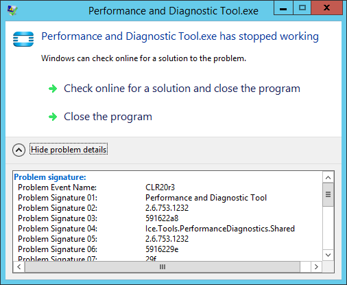Viewport: 347px width, 285px height.
Task: Choose Close the program option
Action: pos(108,117)
